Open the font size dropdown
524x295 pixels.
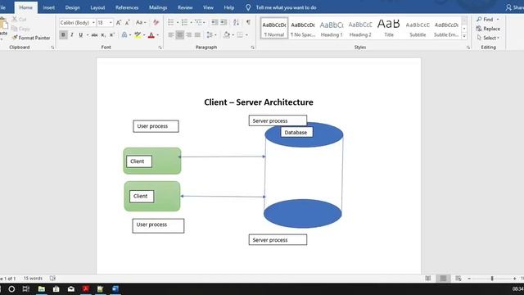point(111,23)
